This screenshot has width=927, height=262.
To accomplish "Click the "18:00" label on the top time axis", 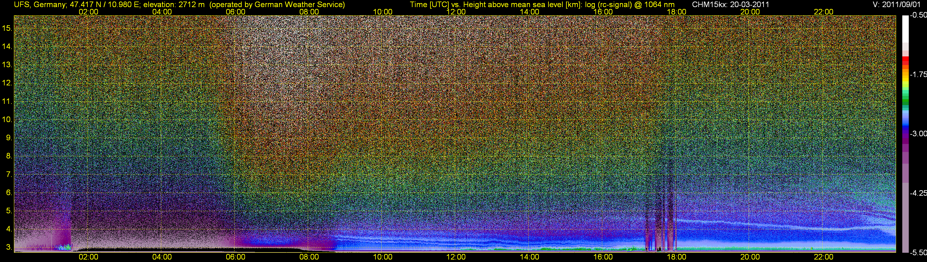I will click(x=676, y=12).
